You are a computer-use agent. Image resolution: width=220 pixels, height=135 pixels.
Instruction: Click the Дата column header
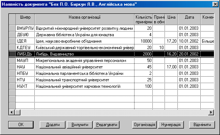click(189, 19)
